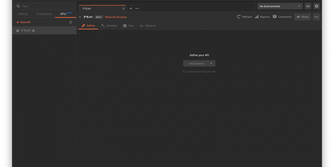Refresh the デモAPI view

tap(244, 17)
